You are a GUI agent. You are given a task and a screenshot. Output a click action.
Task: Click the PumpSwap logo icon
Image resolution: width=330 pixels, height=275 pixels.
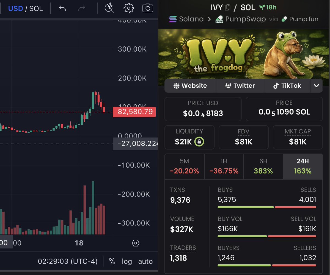[219, 19]
